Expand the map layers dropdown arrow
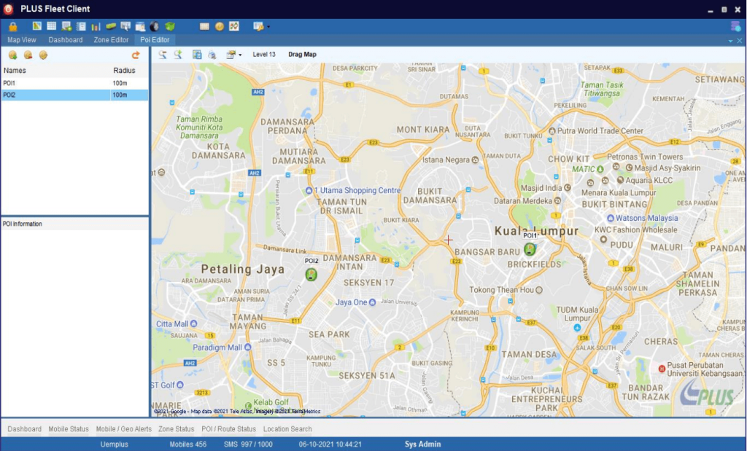This screenshot has width=747, height=451. pyautogui.click(x=240, y=55)
